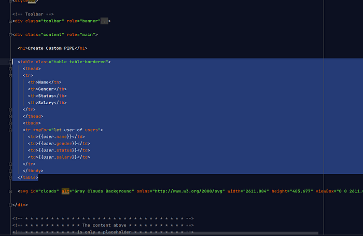The width and height of the screenshot is (363, 236).
Task: Click the 'The content above' comment line
Action: click(x=103, y=225)
